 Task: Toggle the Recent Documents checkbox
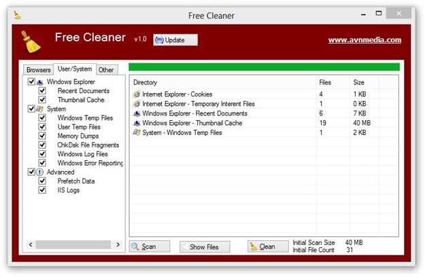pyautogui.click(x=42, y=90)
